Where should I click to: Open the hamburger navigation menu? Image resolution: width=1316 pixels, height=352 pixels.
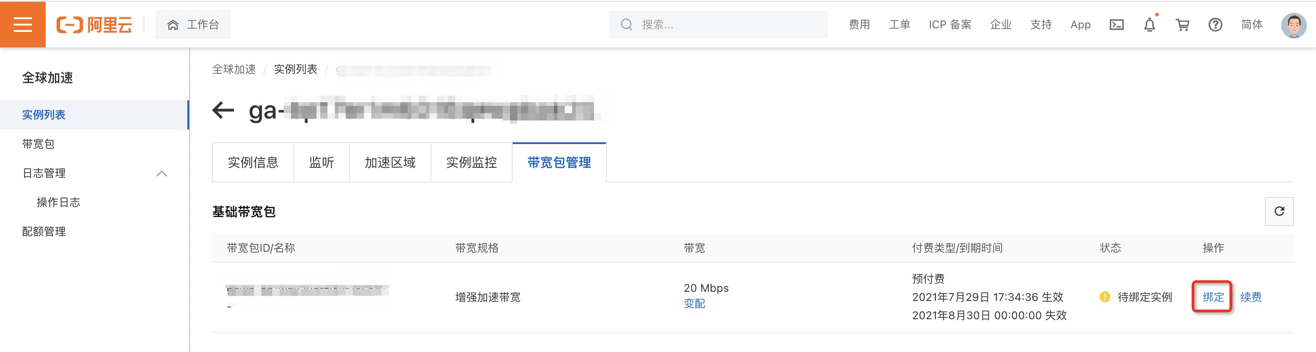click(22, 24)
